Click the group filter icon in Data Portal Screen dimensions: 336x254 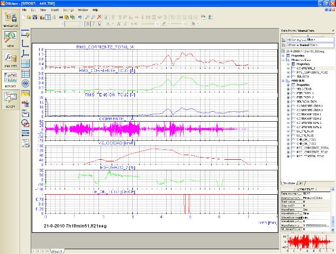tap(284, 40)
